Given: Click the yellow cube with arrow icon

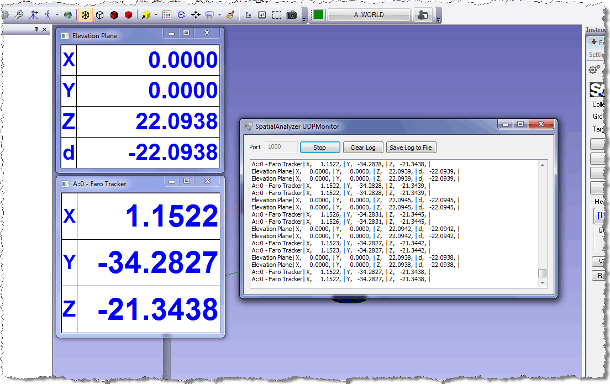Looking at the screenshot, I should 146,15.
